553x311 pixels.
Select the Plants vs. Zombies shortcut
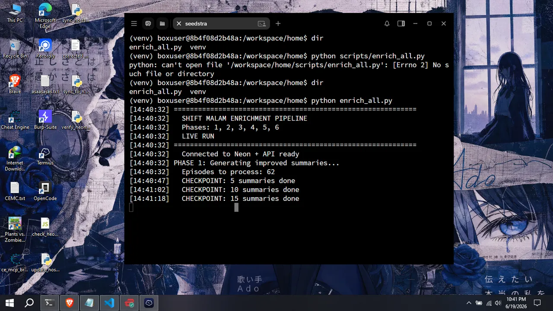click(15, 230)
